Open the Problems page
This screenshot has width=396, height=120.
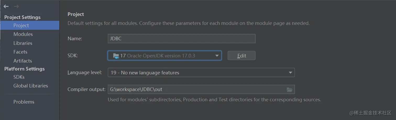coord(24,102)
